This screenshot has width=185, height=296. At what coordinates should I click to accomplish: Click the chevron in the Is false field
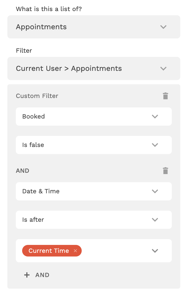(155, 145)
